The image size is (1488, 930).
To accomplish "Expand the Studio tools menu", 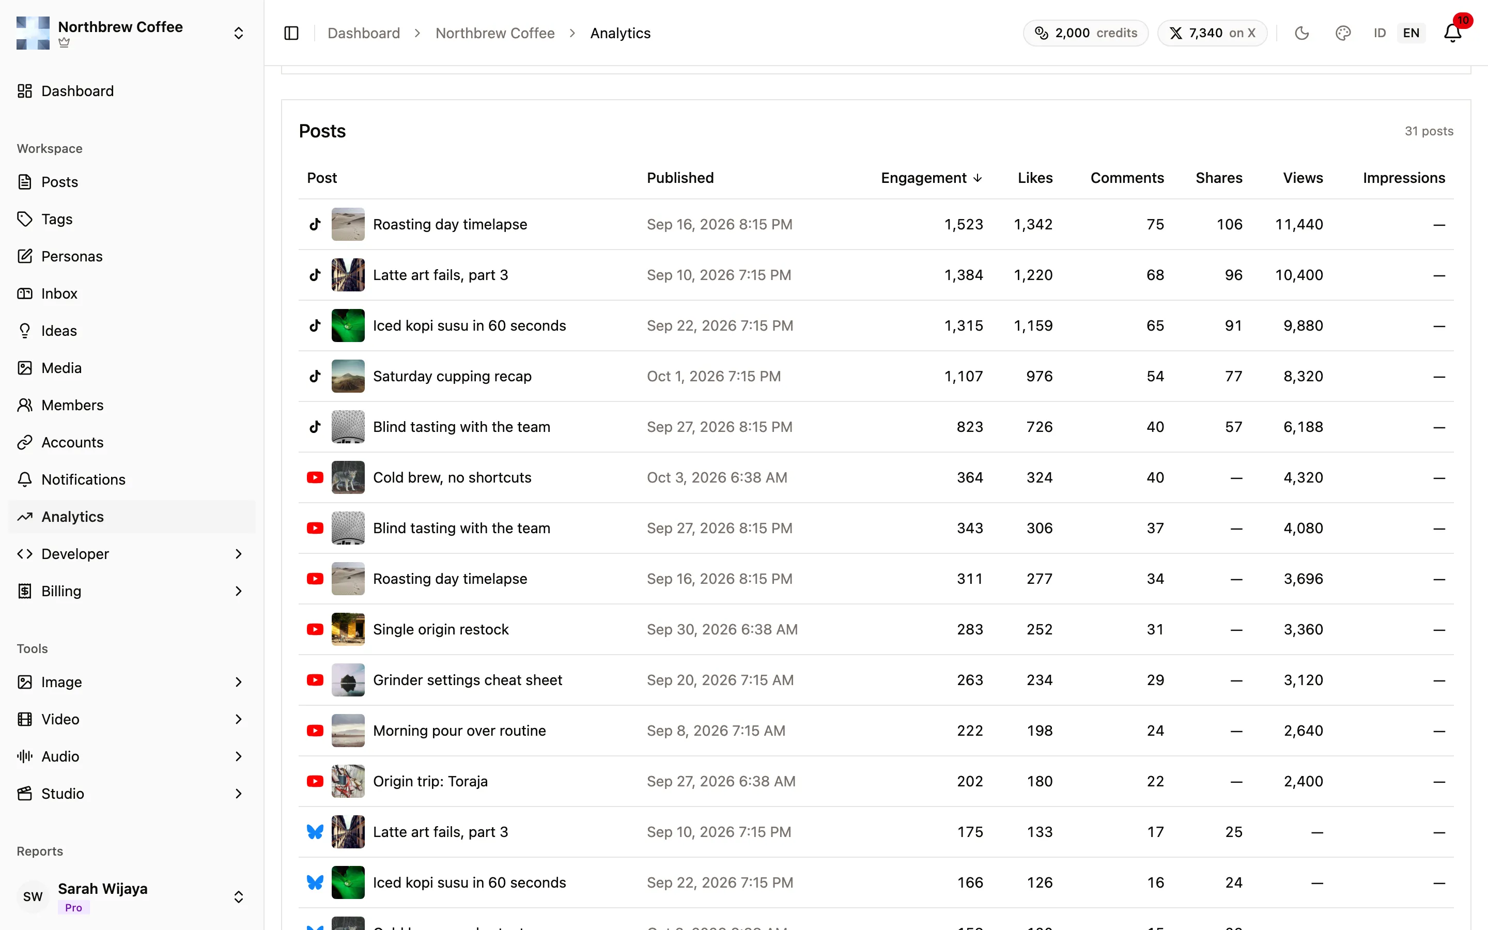I will (x=131, y=794).
